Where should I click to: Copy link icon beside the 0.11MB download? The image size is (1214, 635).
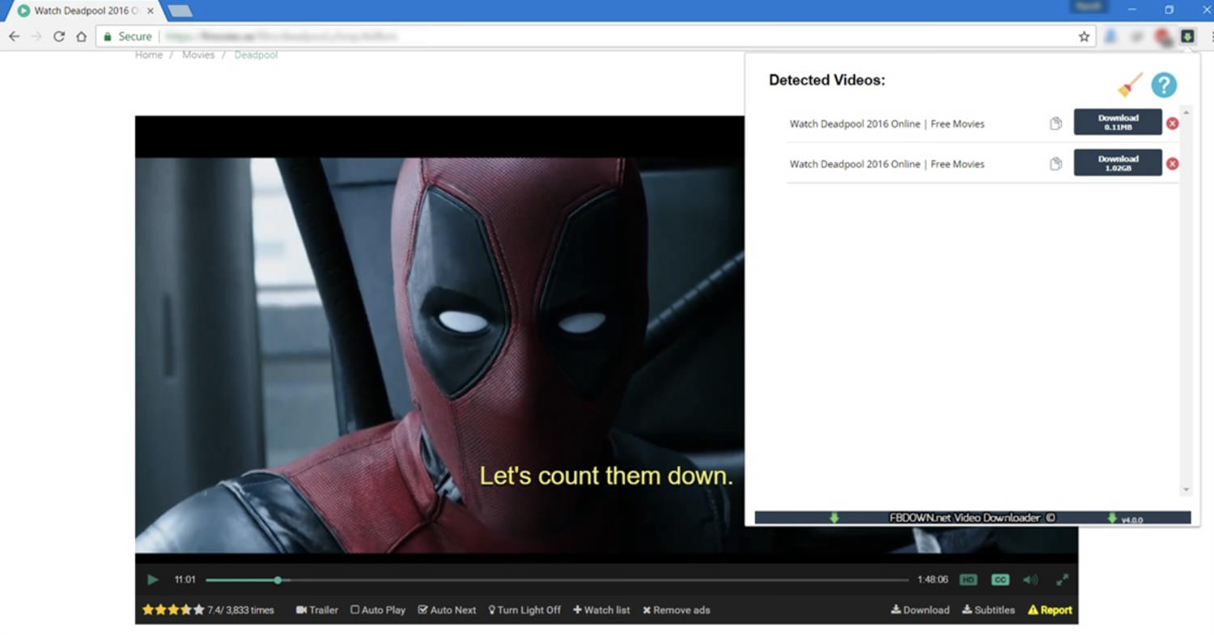point(1055,123)
